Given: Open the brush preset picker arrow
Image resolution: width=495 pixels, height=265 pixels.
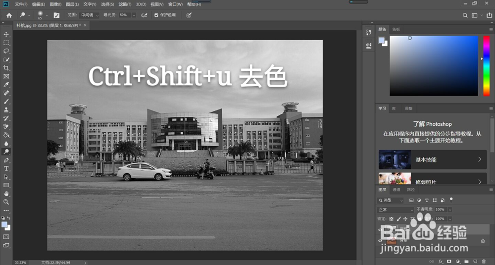Looking at the screenshot, I should (x=47, y=15).
